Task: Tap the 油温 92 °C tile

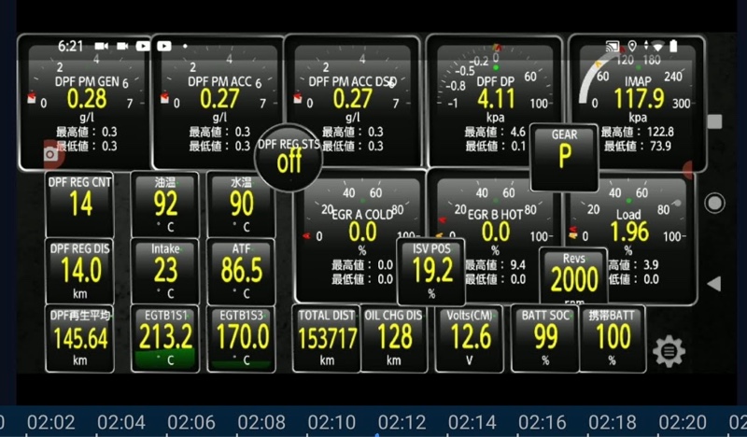Action: click(165, 204)
